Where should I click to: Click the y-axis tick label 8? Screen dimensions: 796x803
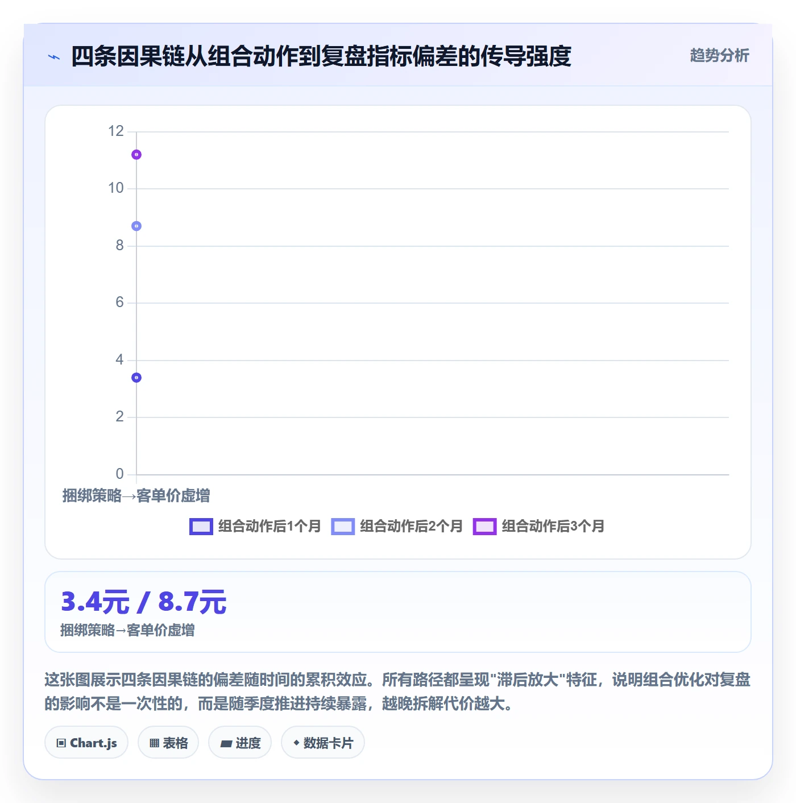pos(119,246)
